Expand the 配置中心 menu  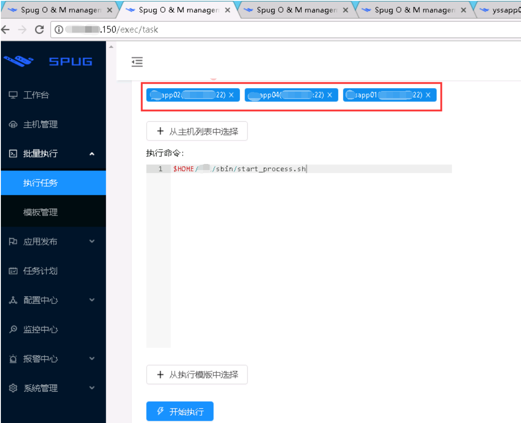pyautogui.click(x=53, y=300)
